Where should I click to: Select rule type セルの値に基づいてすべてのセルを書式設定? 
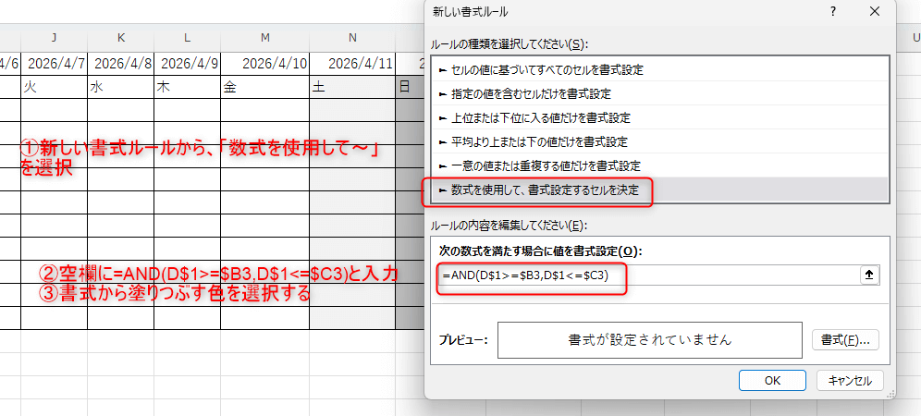point(547,69)
